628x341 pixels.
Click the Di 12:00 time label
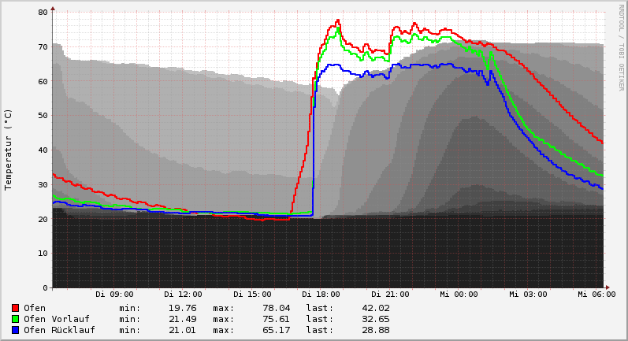pos(183,295)
